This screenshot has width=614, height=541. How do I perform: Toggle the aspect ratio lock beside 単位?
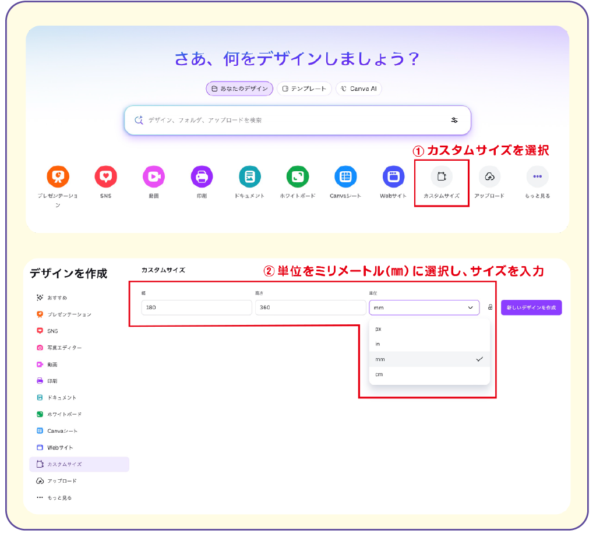491,307
